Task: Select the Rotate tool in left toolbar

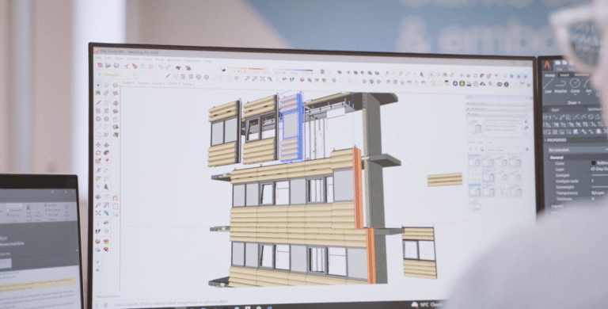Action: click(98, 153)
